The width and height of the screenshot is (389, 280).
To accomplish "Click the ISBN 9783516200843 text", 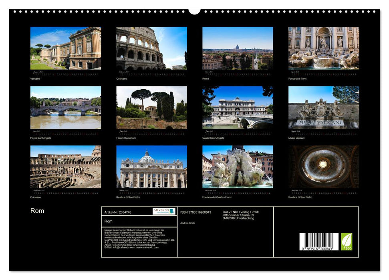I will [x=196, y=212].
